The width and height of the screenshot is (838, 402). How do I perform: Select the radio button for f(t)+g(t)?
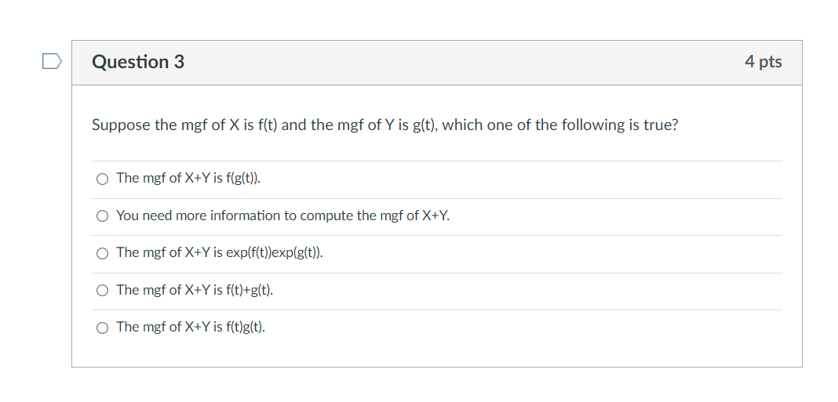pos(103,291)
